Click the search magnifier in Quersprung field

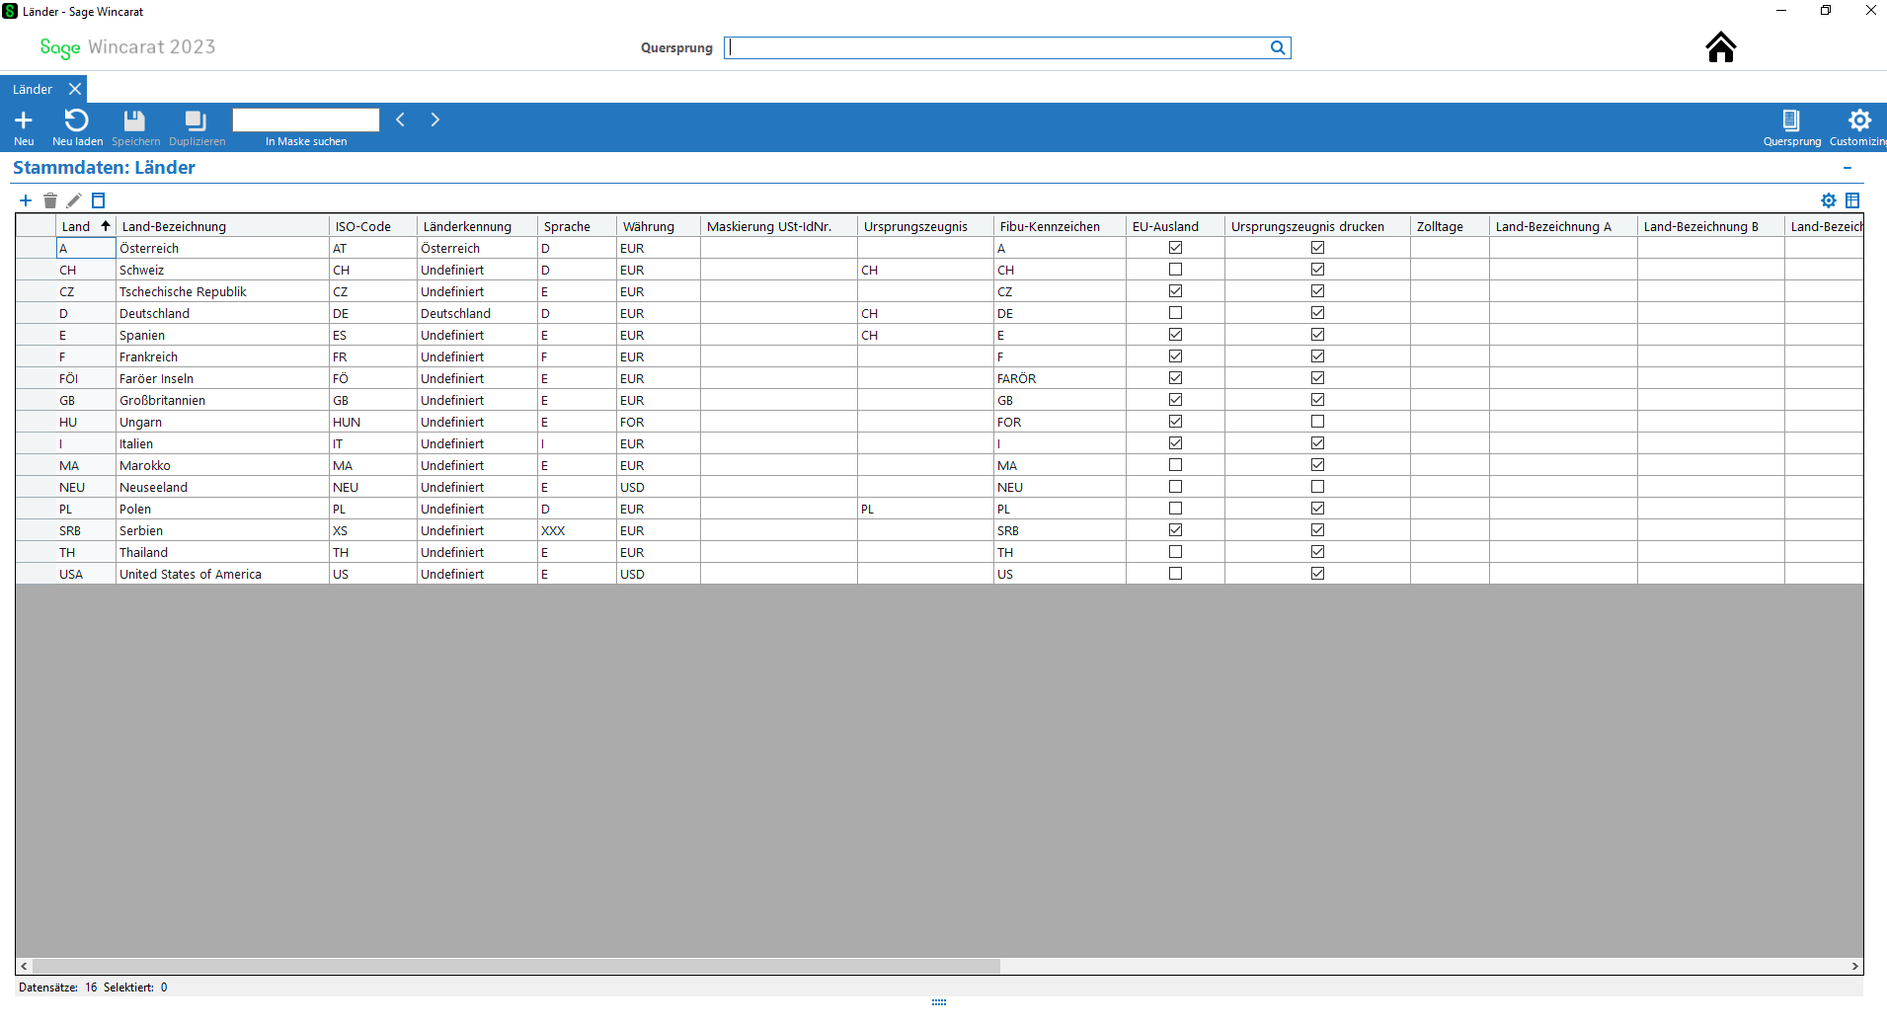[1278, 47]
